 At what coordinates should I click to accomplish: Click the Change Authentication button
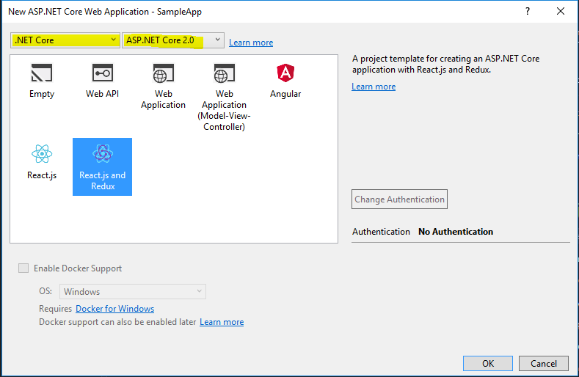pyautogui.click(x=399, y=200)
